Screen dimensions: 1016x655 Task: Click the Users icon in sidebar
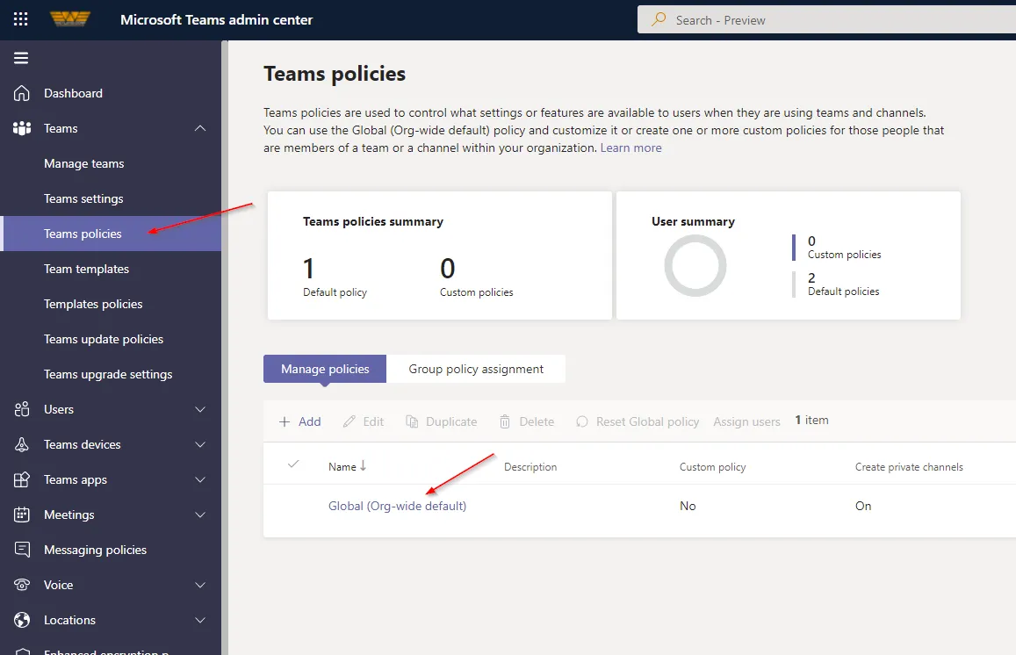pos(21,409)
